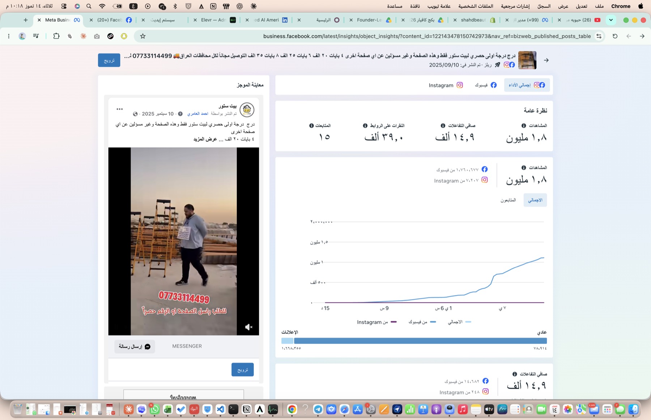Click the top ترويج boost button
This screenshot has height=420, width=651.
coord(109,60)
